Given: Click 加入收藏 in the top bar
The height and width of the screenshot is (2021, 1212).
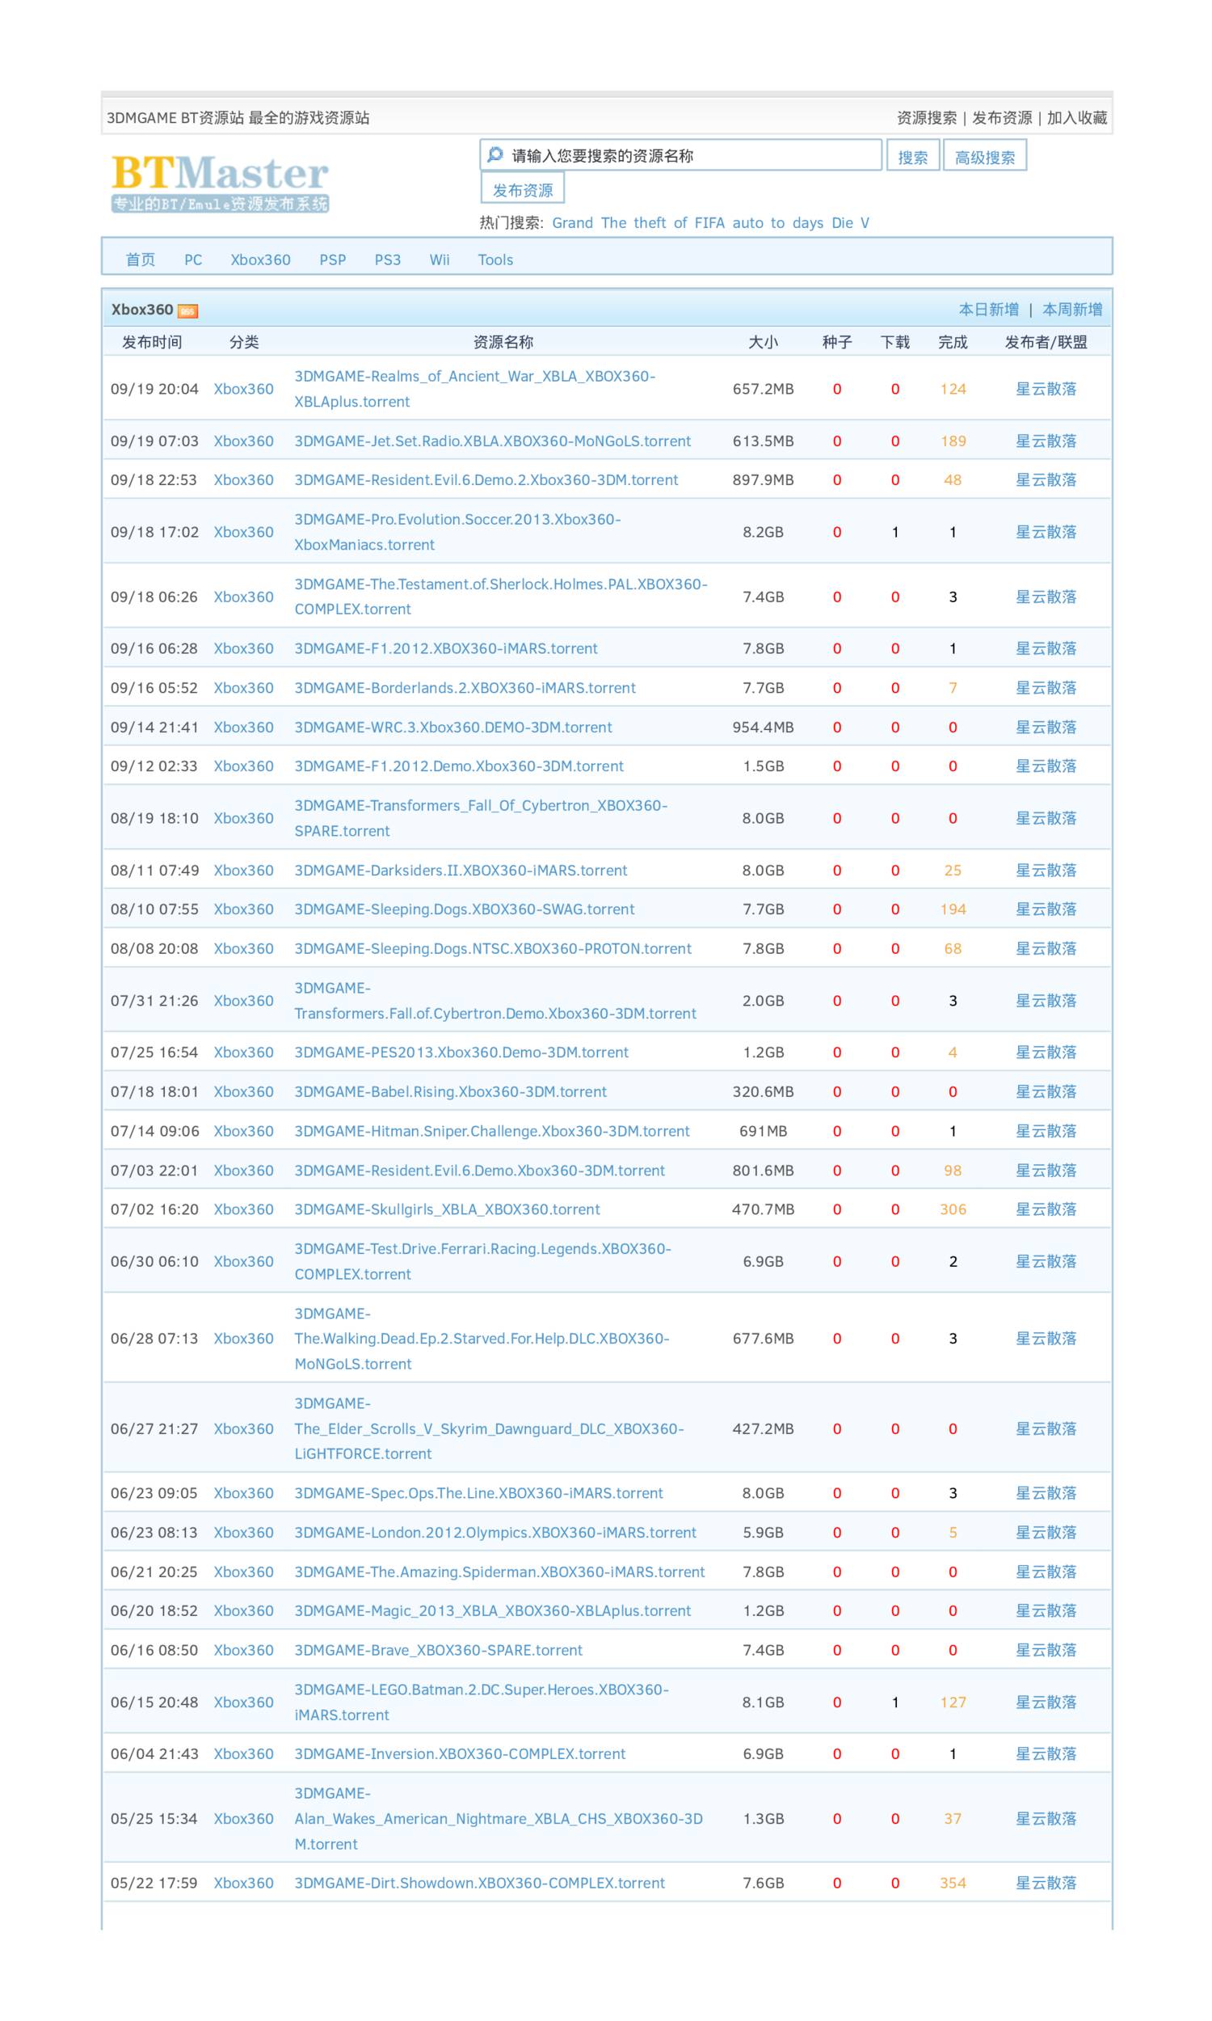Looking at the screenshot, I should (1076, 118).
